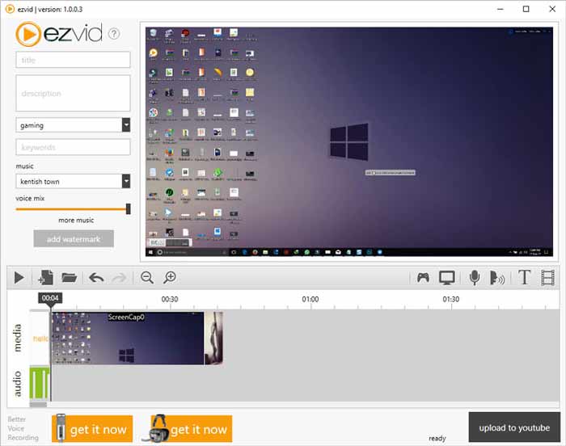
Task: Adjust the voice mix slider handle
Action: point(128,209)
